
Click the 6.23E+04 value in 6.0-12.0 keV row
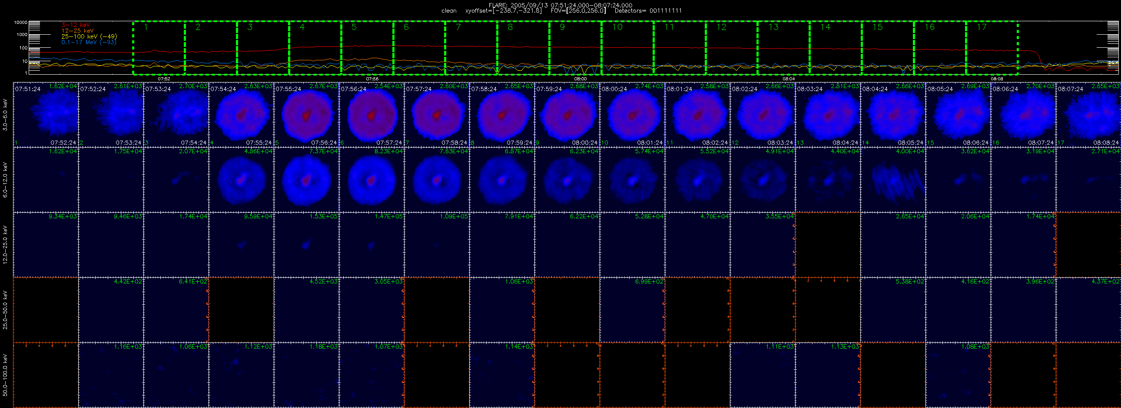coord(584,151)
